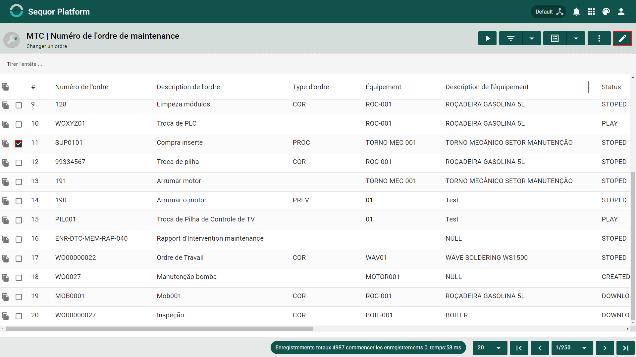Viewport: 636px width, 357px height.
Task: Check the box for row 17 WO00000022
Action: [x=19, y=258]
